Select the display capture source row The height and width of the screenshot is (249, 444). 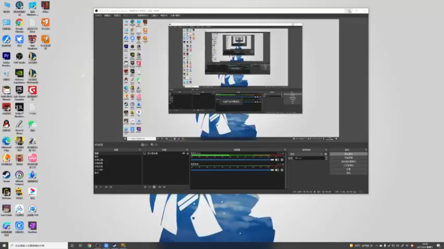[x=166, y=153]
